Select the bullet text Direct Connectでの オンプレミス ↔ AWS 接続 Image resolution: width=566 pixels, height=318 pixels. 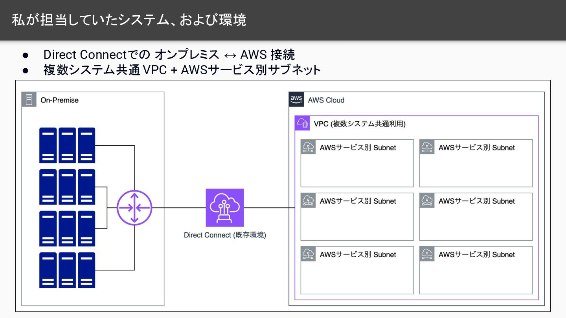[x=169, y=54]
